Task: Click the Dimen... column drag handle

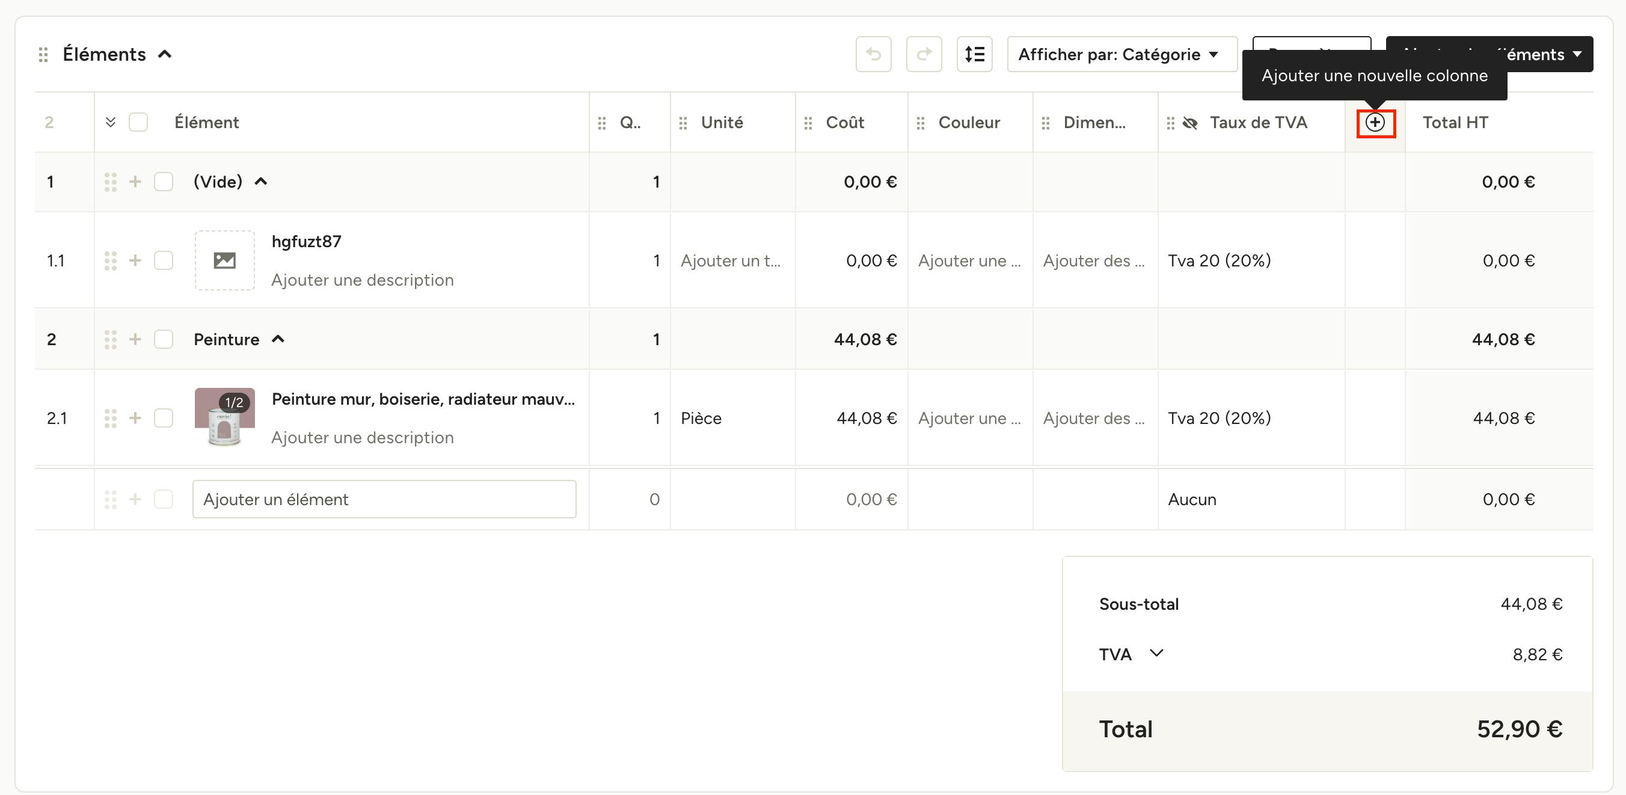Action: (1045, 123)
